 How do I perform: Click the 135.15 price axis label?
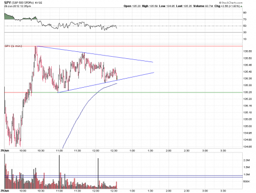click(247, 106)
